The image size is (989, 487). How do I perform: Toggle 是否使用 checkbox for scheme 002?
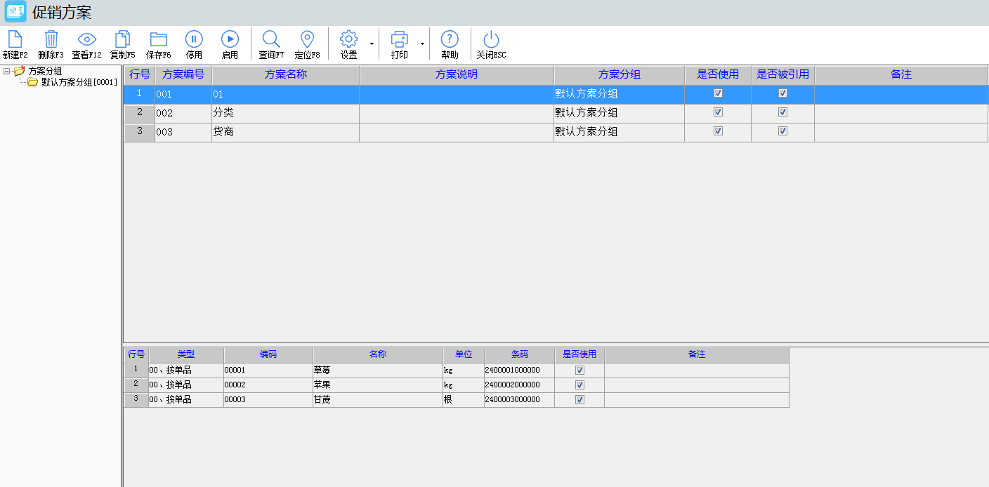tap(718, 112)
